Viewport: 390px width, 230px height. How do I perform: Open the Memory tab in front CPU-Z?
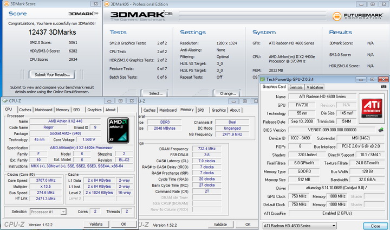tap(62, 110)
